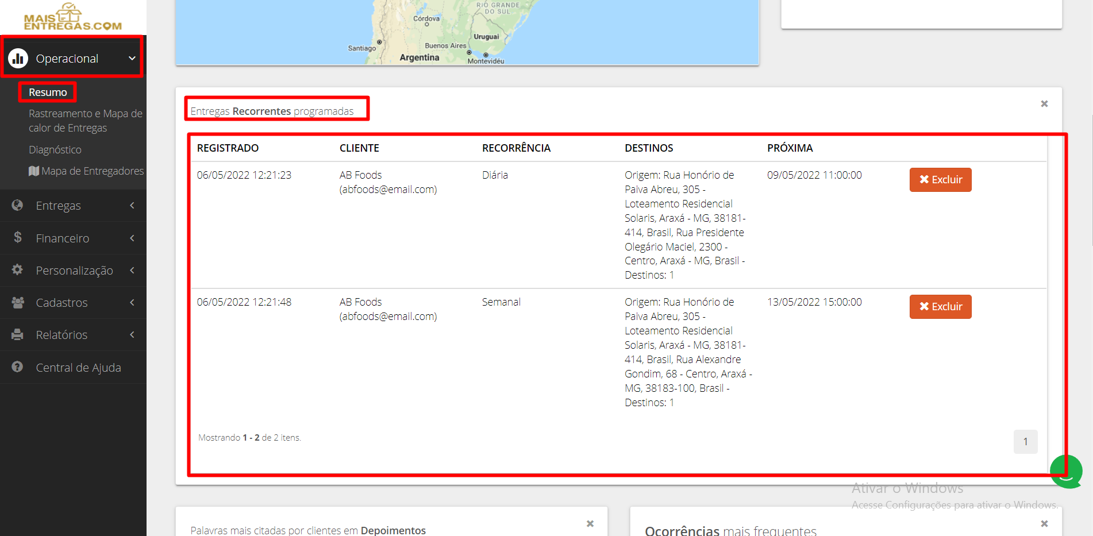1093x536 pixels.
Task: Expand the Personalização menu chevron
Action: (x=132, y=270)
